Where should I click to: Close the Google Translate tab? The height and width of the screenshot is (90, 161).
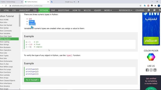coord(74,2)
